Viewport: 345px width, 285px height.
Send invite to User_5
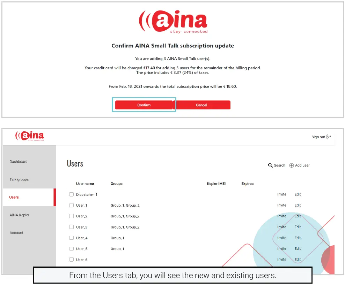pos(282,248)
